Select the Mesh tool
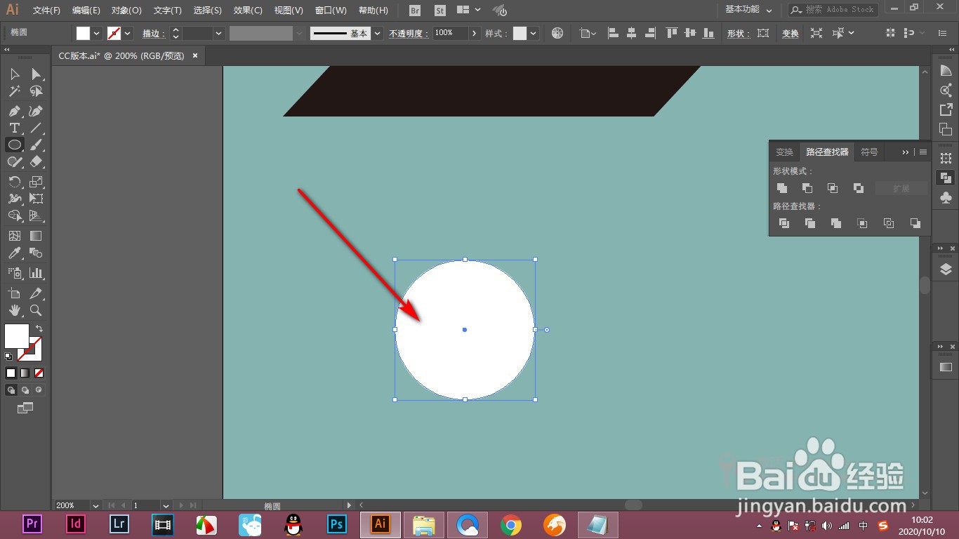 pyautogui.click(x=14, y=236)
